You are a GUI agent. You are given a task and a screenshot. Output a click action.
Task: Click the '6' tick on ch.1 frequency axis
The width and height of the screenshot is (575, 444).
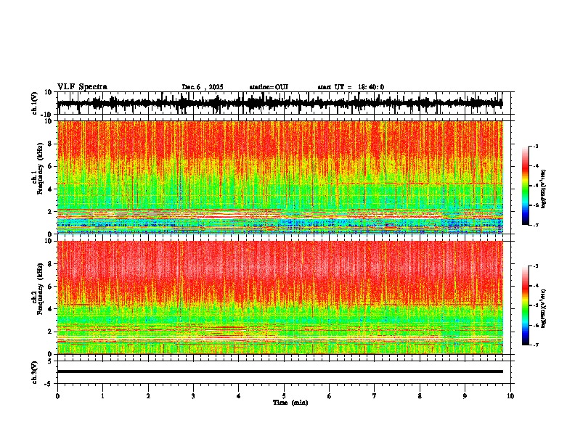(x=51, y=166)
